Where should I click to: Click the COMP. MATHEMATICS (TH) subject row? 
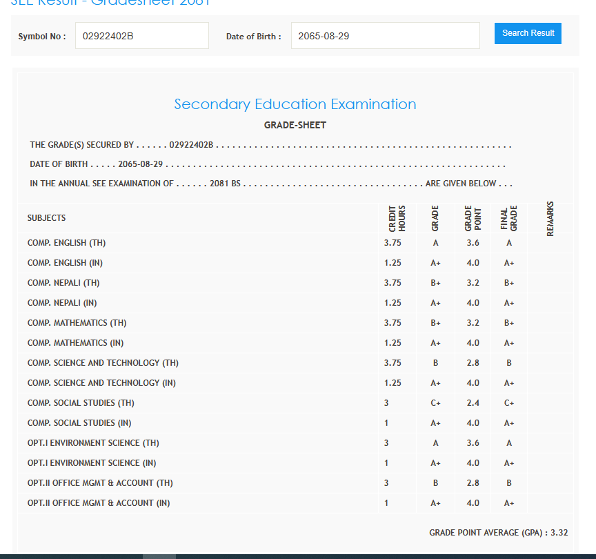[77, 323]
